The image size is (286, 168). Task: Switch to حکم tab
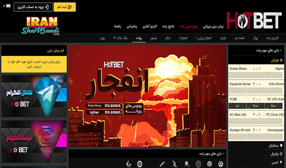tap(168, 38)
